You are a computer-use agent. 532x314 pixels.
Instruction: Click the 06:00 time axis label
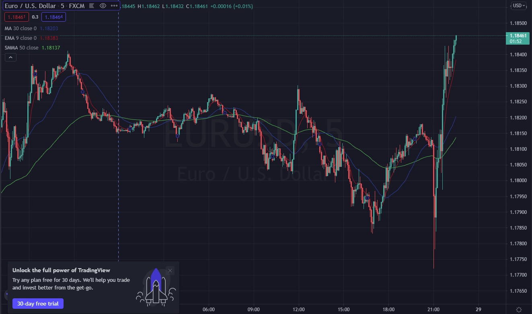[x=209, y=310]
